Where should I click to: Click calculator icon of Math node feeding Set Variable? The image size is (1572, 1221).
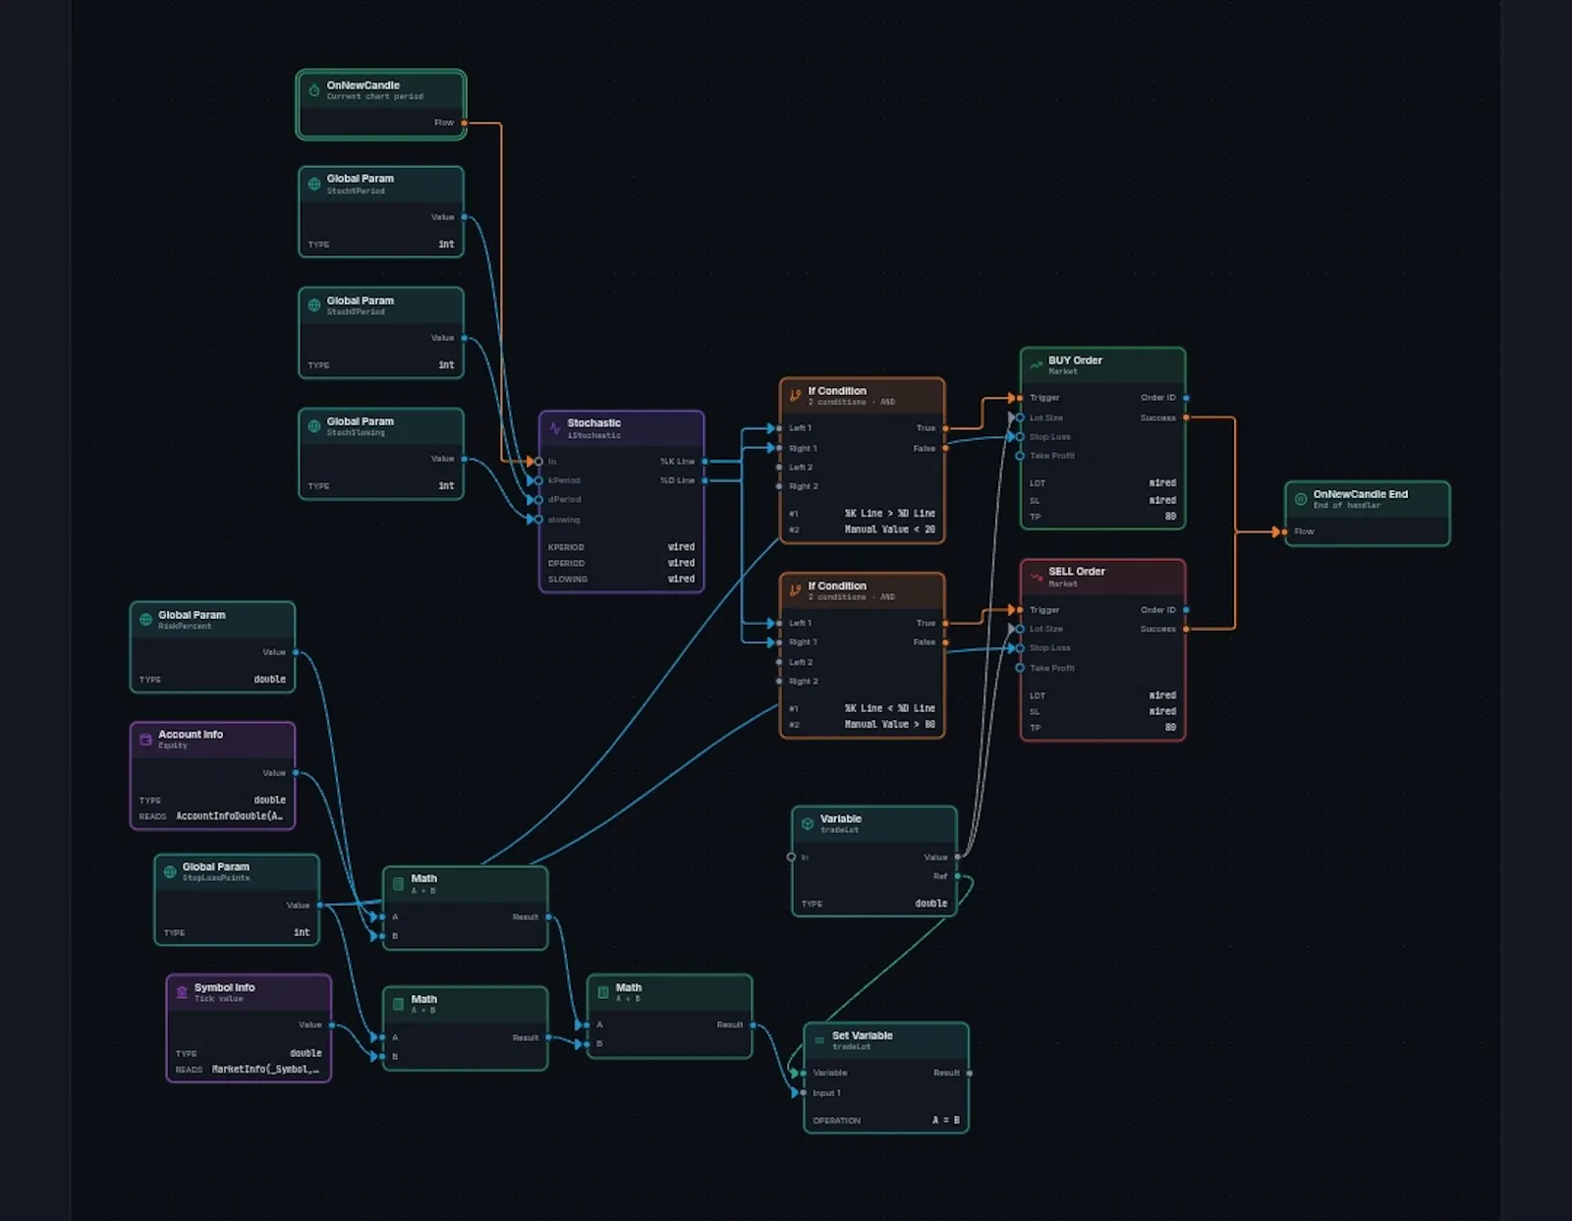603,992
